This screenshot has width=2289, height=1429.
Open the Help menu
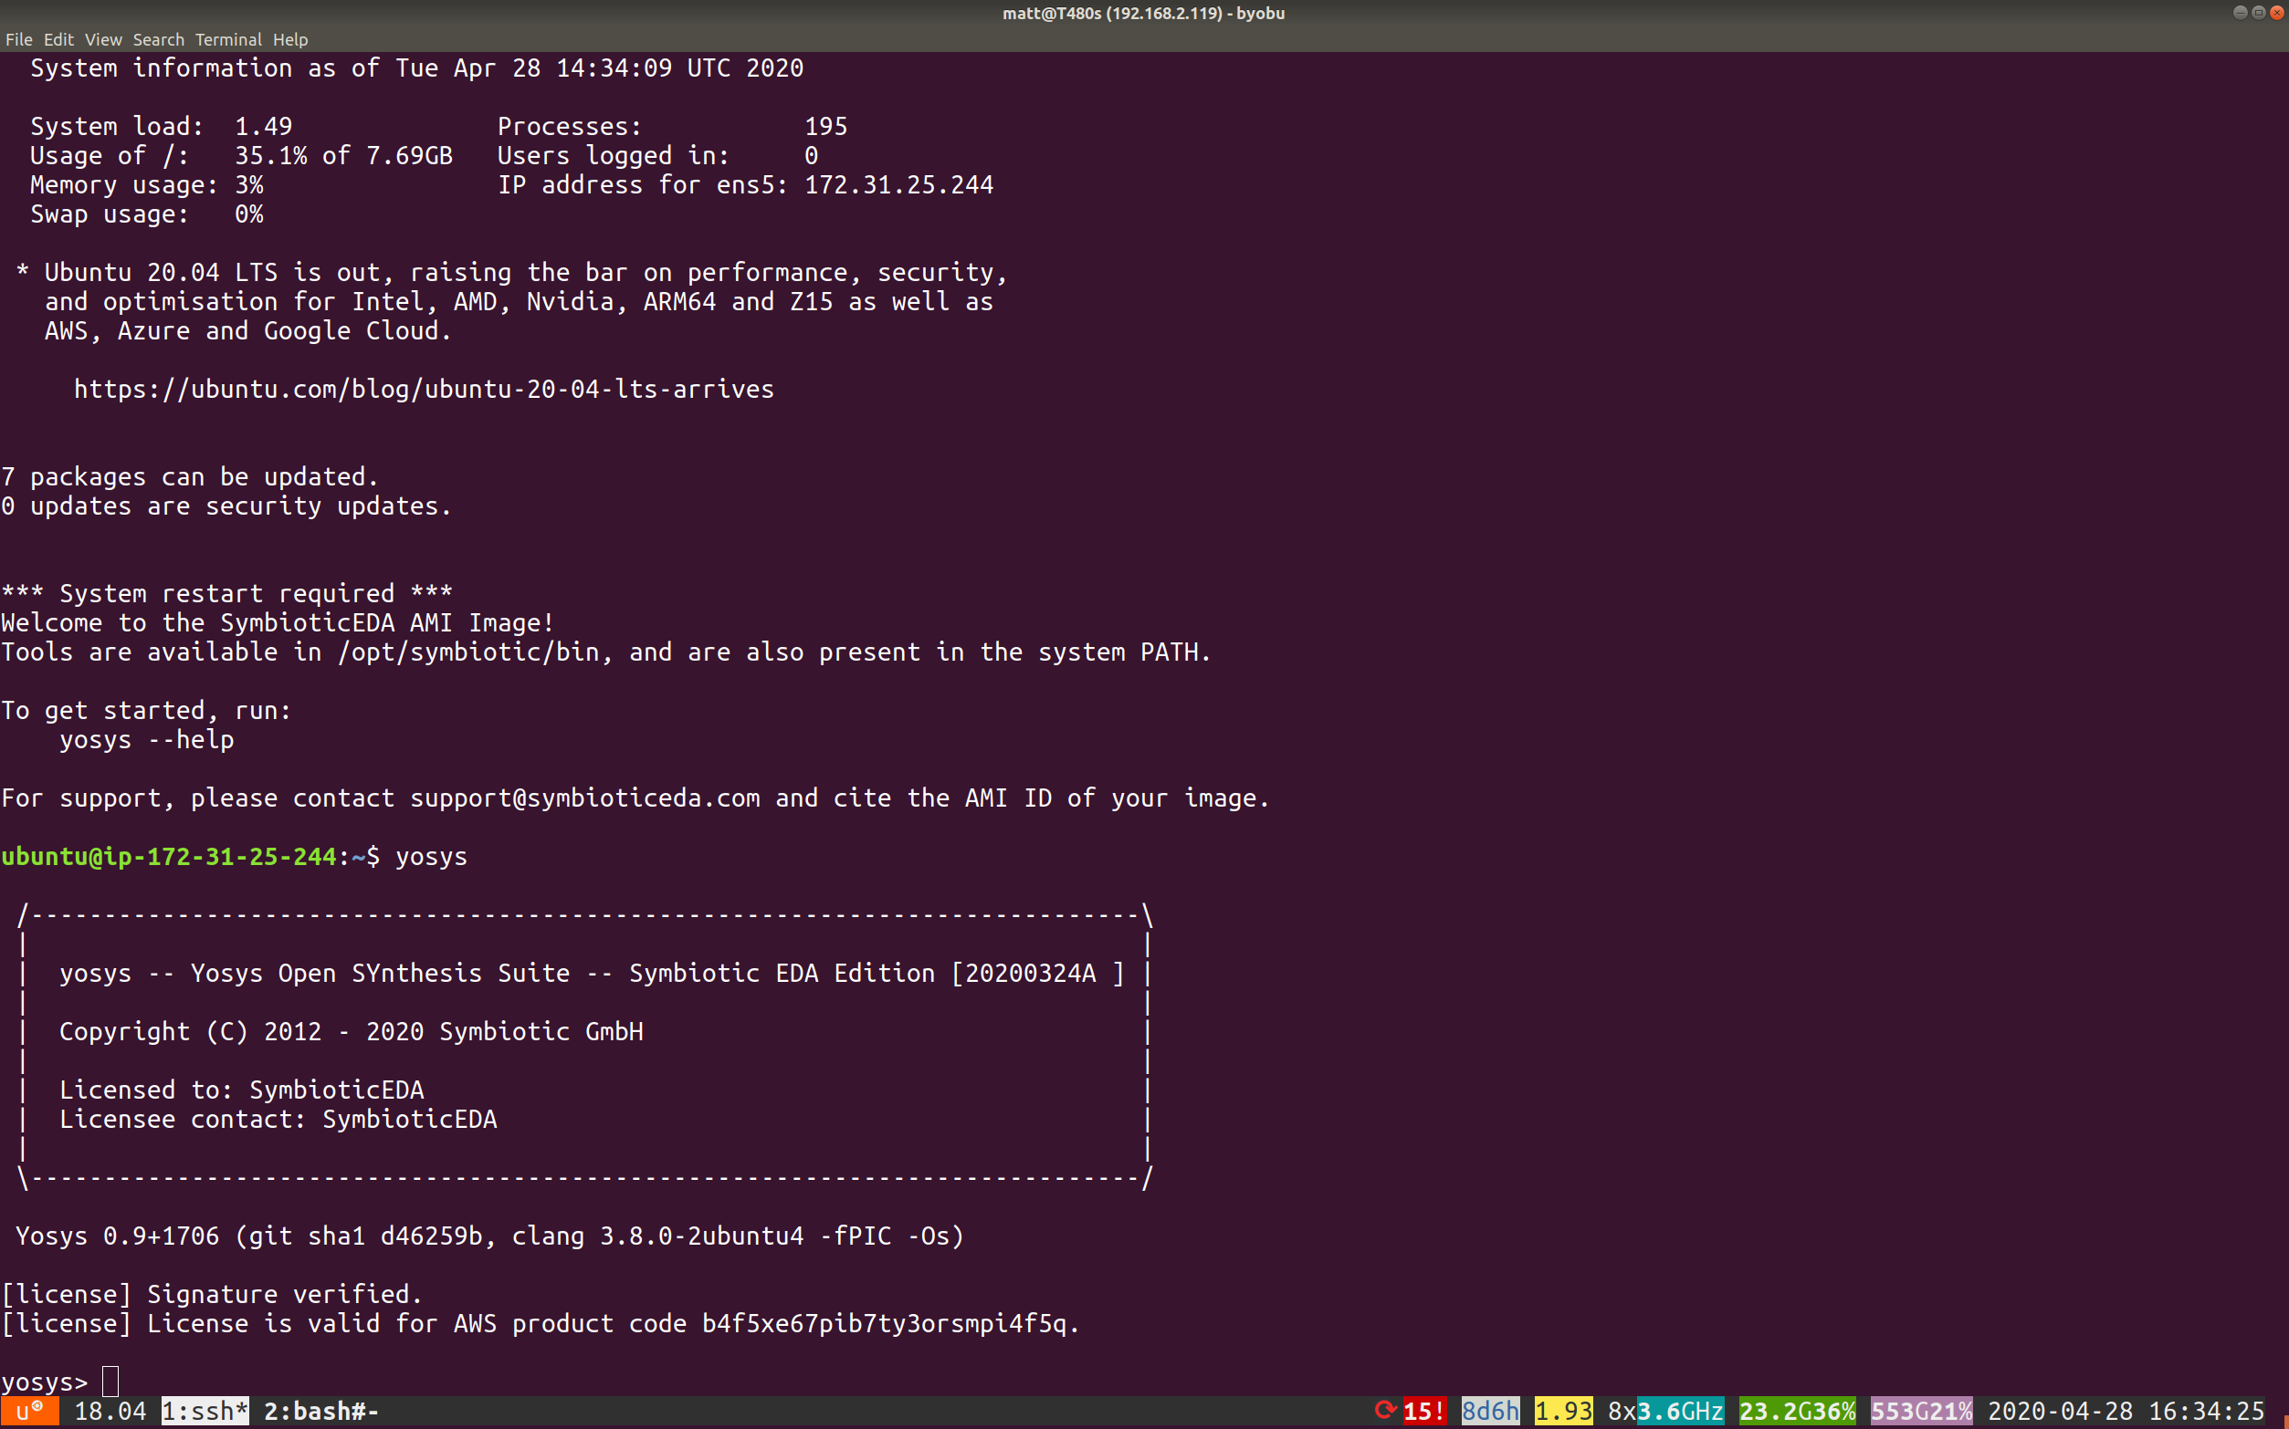tap(290, 40)
